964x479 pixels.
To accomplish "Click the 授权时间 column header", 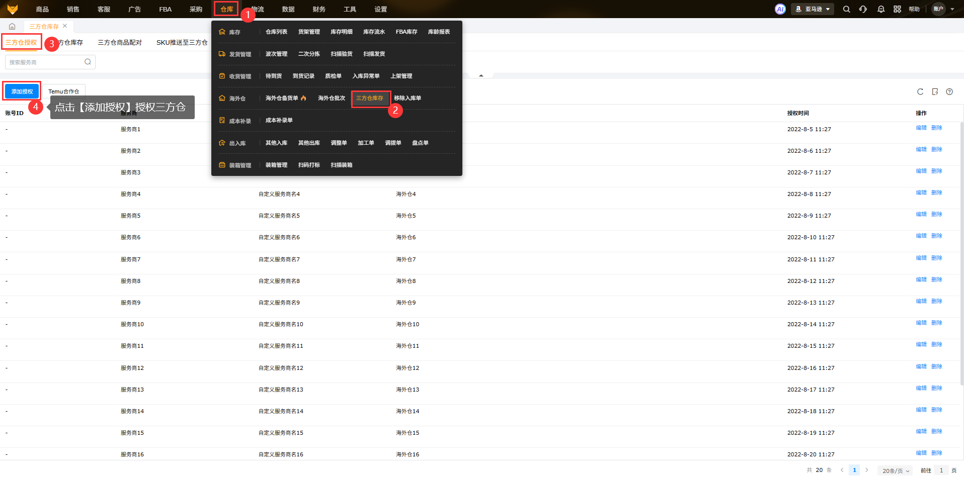I will (798, 113).
